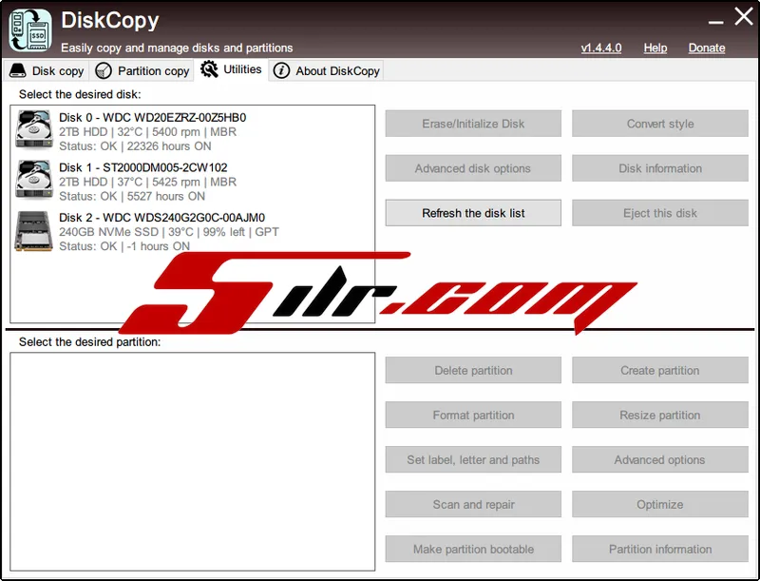This screenshot has height=581, width=760.
Task: Click the Optimize button
Action: pyautogui.click(x=660, y=504)
